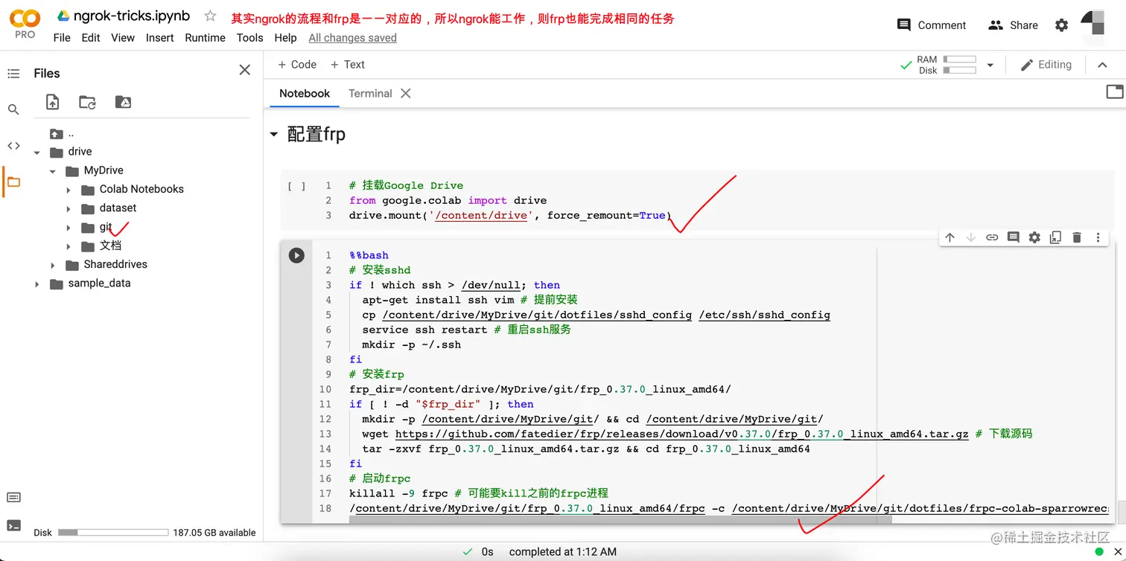The image size is (1126, 561).
Task: Switch to the Terminal tab
Action: [x=370, y=93]
